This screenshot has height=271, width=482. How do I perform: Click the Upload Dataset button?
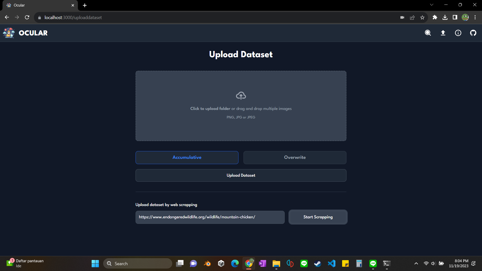coord(241,175)
